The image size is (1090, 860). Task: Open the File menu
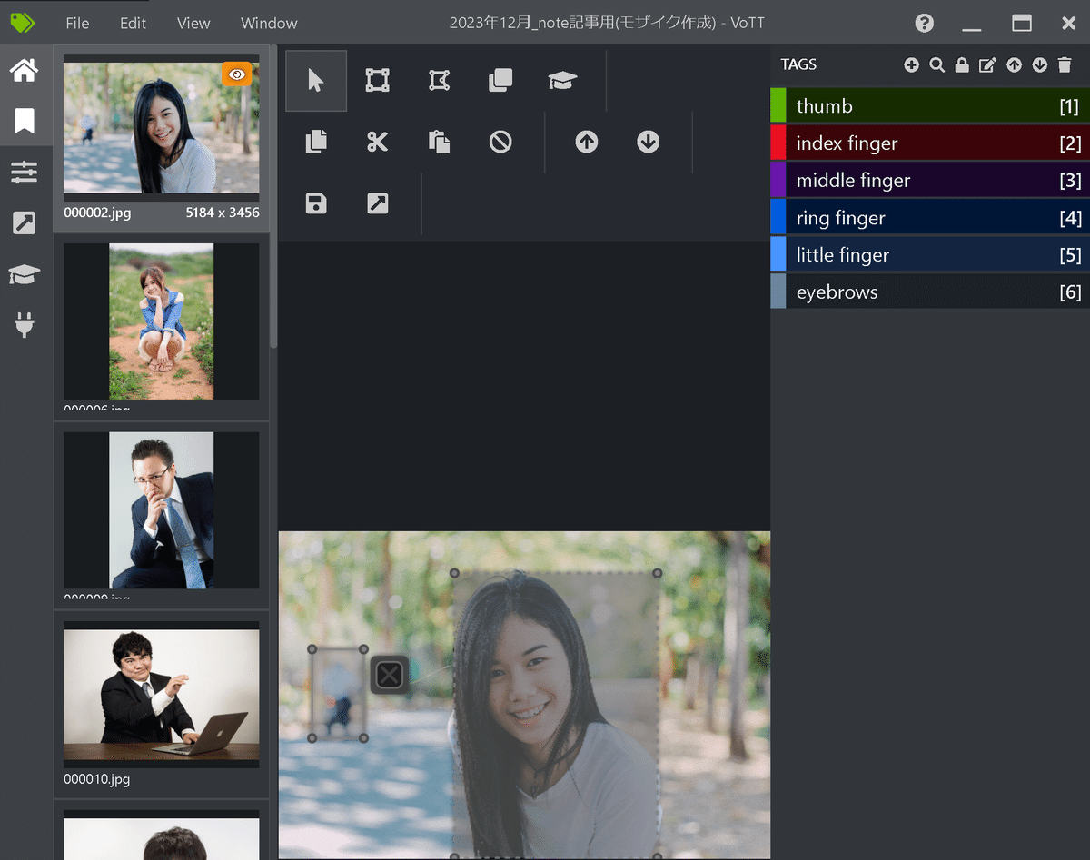[x=77, y=23]
